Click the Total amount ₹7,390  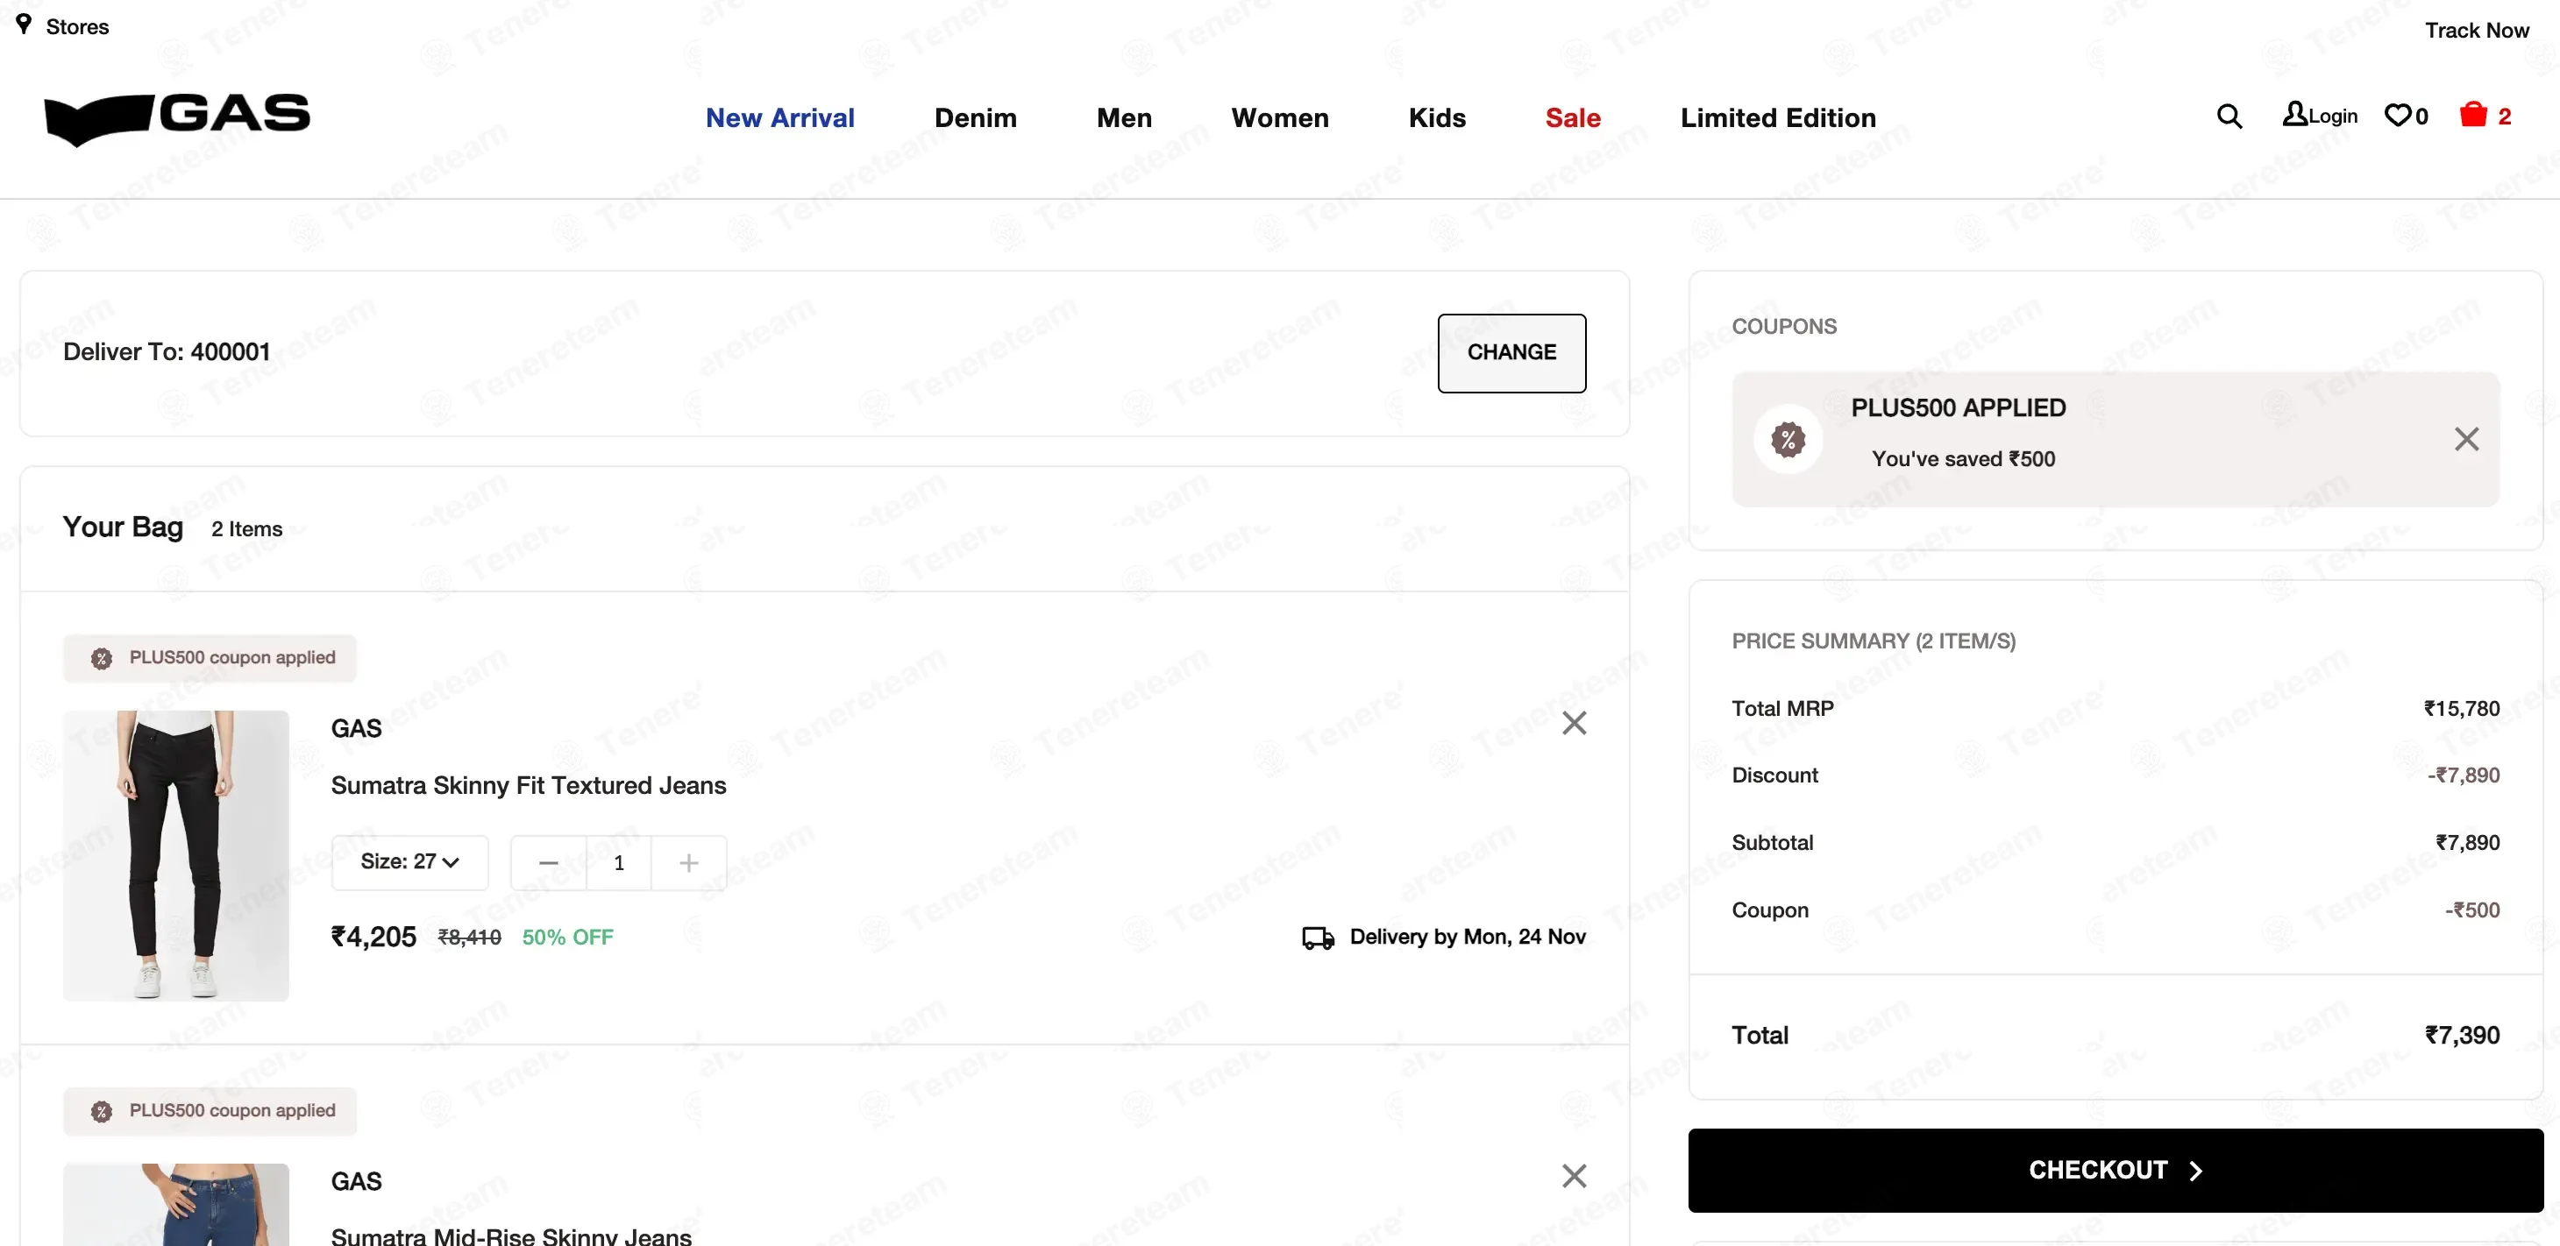2462,1036
